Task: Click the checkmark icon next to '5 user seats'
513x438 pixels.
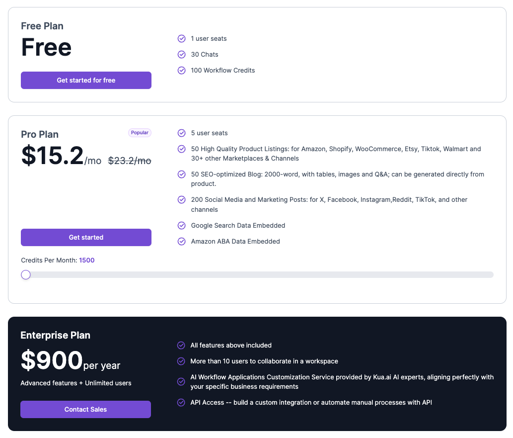Action: (x=182, y=133)
